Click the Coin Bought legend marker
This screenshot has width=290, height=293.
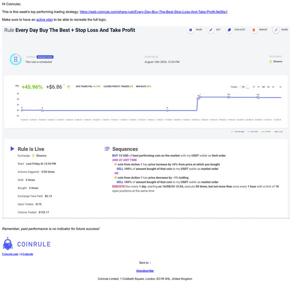(232, 131)
